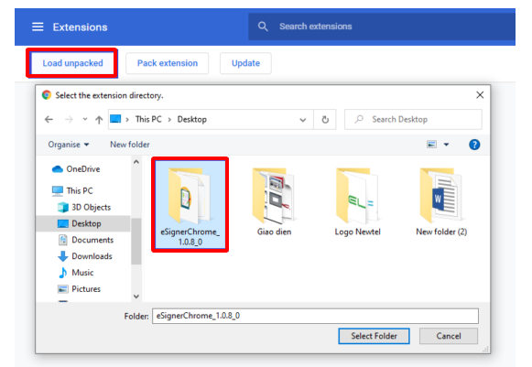Screen dimensions: 532x367
Task: Open the address bar path dropdown
Action: (x=303, y=120)
